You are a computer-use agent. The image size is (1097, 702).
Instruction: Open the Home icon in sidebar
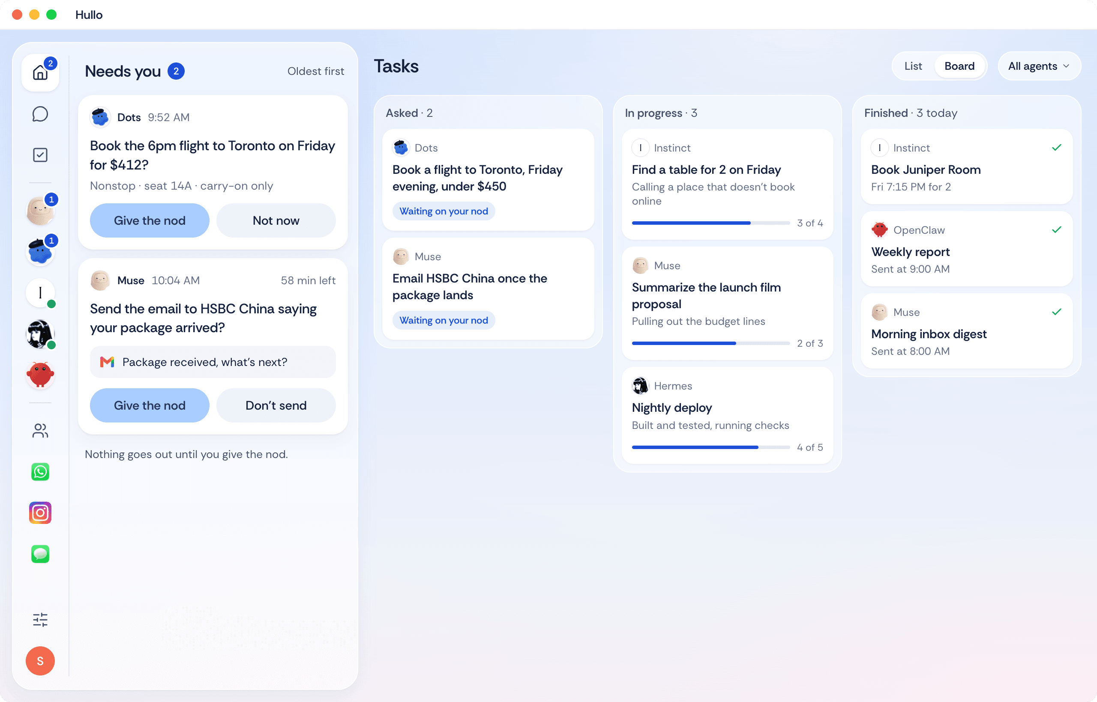click(40, 72)
